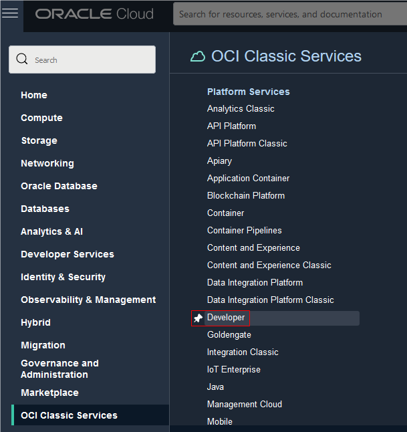Go to Home in the navigation menu
The height and width of the screenshot is (432, 407).
coord(34,95)
